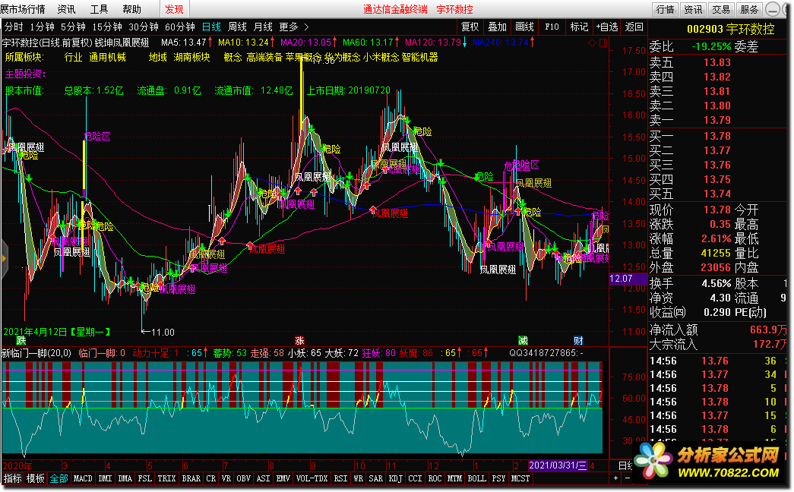Click the diamond icon above the chart
The height and width of the screenshot is (492, 794).
coord(592,43)
